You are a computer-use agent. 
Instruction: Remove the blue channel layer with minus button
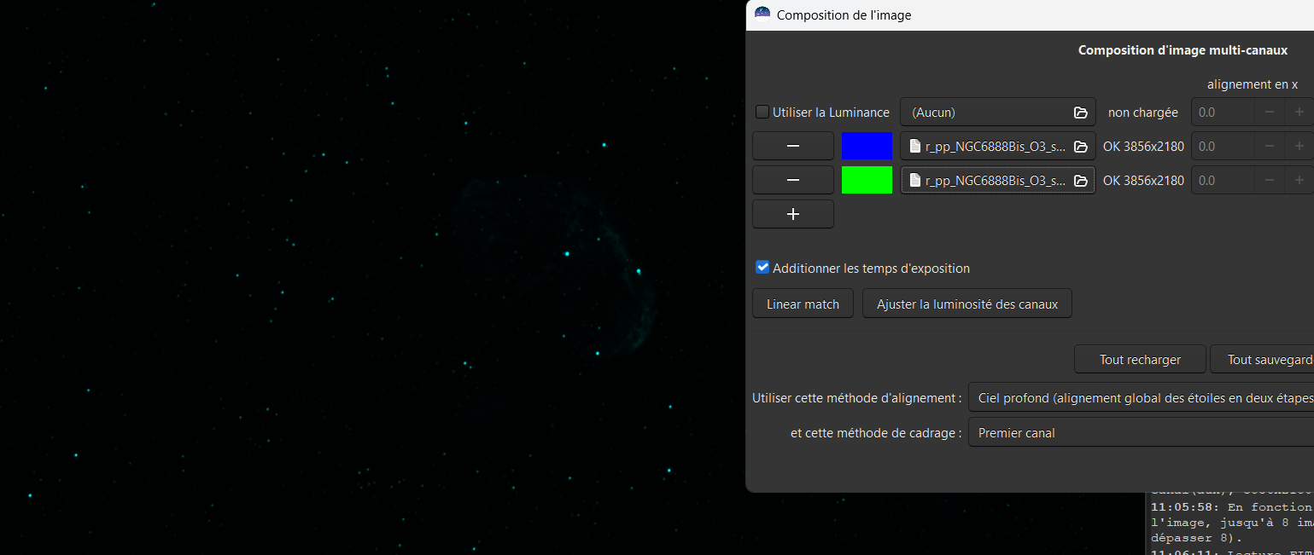point(792,147)
